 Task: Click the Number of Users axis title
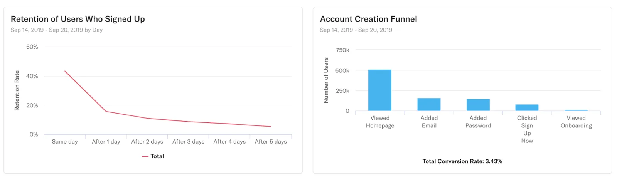[326, 80]
